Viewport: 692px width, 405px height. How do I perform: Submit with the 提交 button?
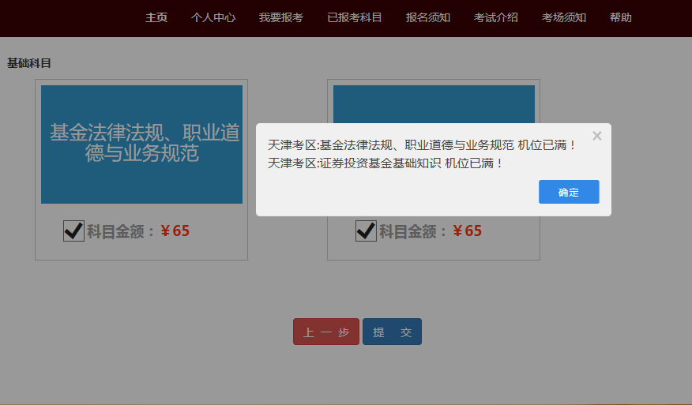click(393, 332)
